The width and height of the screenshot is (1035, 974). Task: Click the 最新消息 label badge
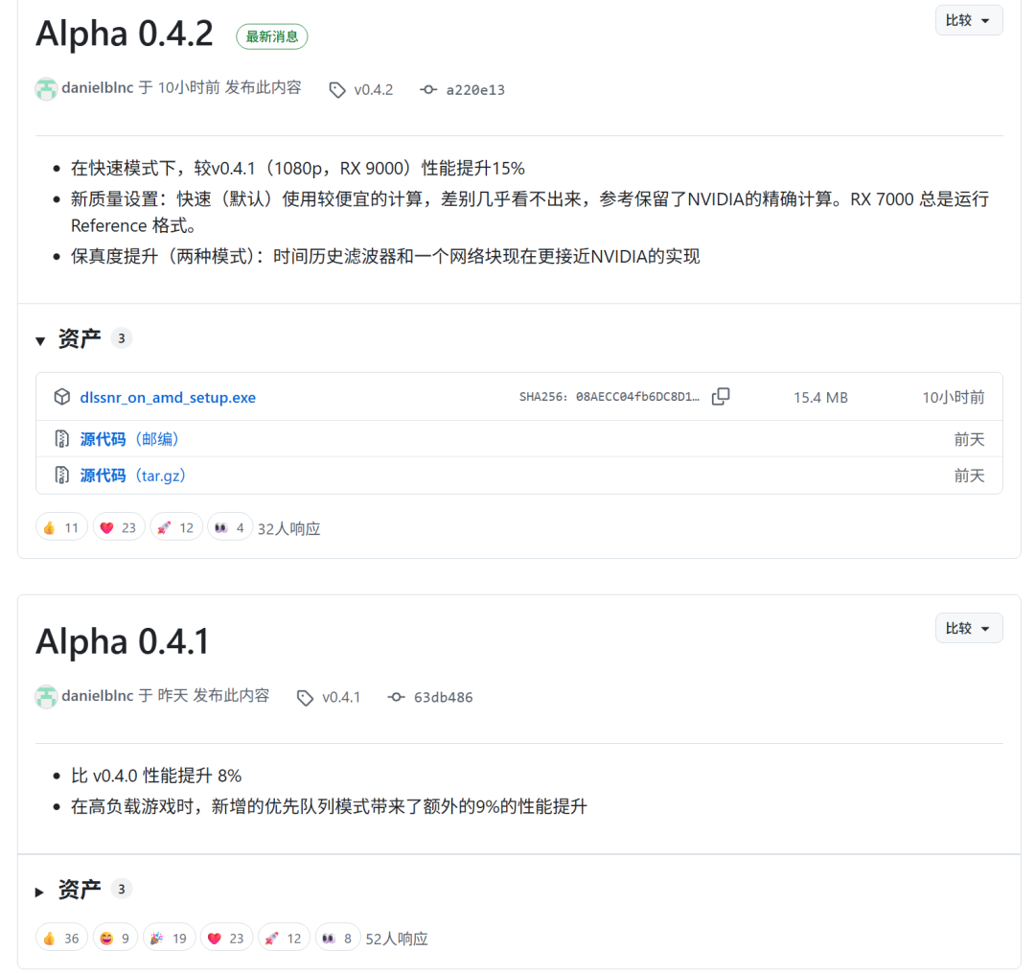click(x=272, y=36)
